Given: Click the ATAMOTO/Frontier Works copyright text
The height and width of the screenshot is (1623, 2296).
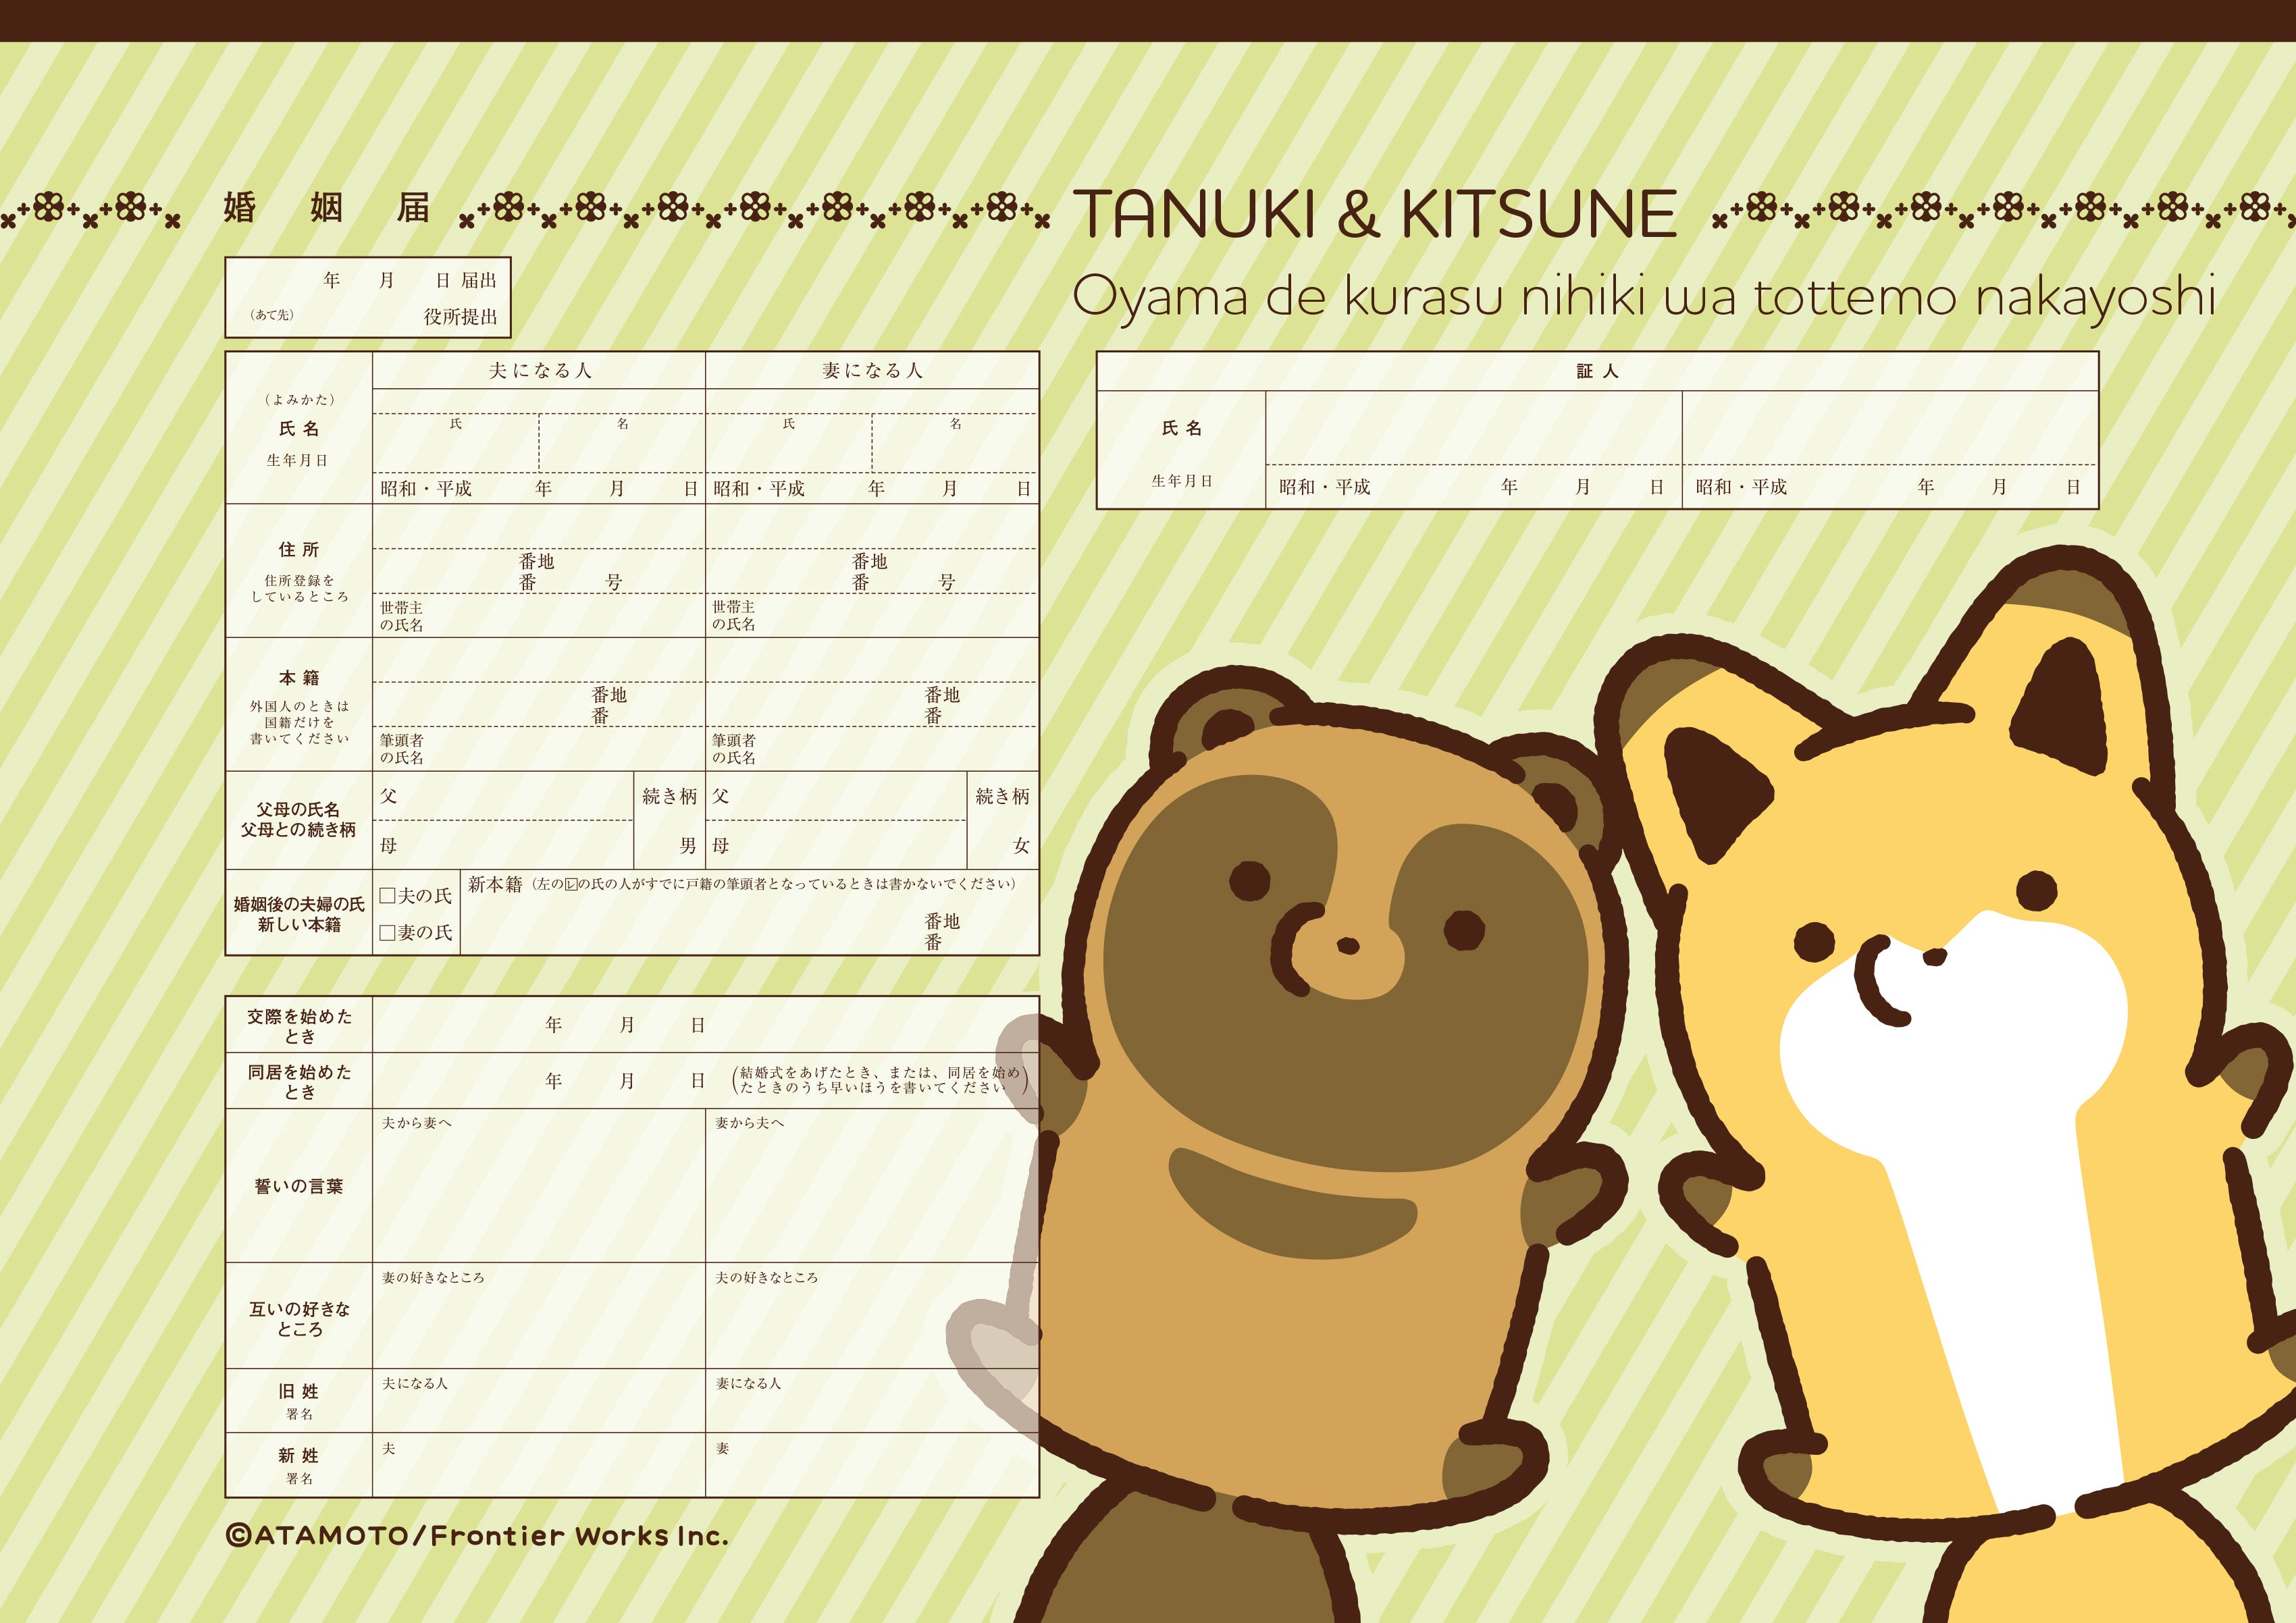Looking at the screenshot, I should pyautogui.click(x=477, y=1536).
